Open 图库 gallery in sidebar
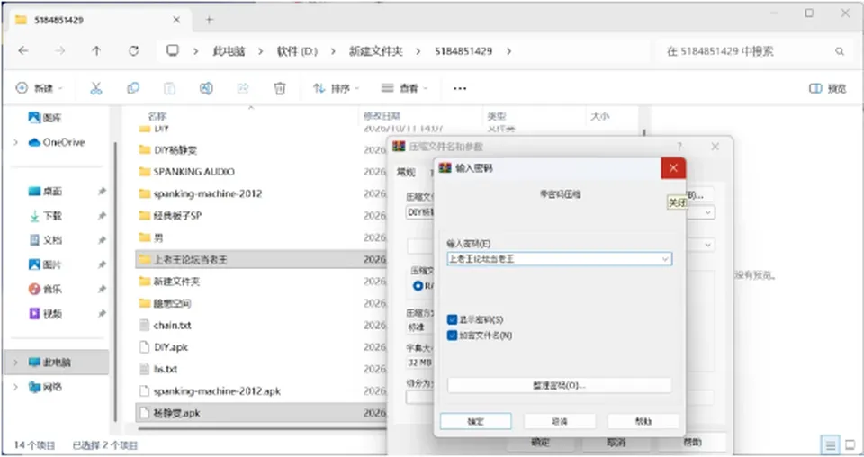Screen dimensions: 864x457 click(45, 117)
